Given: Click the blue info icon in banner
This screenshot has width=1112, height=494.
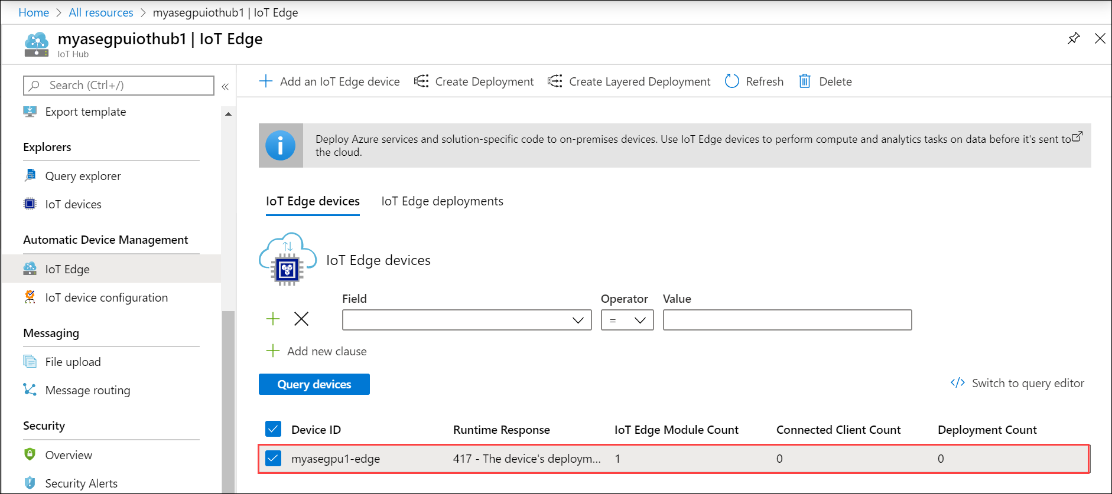Looking at the screenshot, I should coord(280,145).
